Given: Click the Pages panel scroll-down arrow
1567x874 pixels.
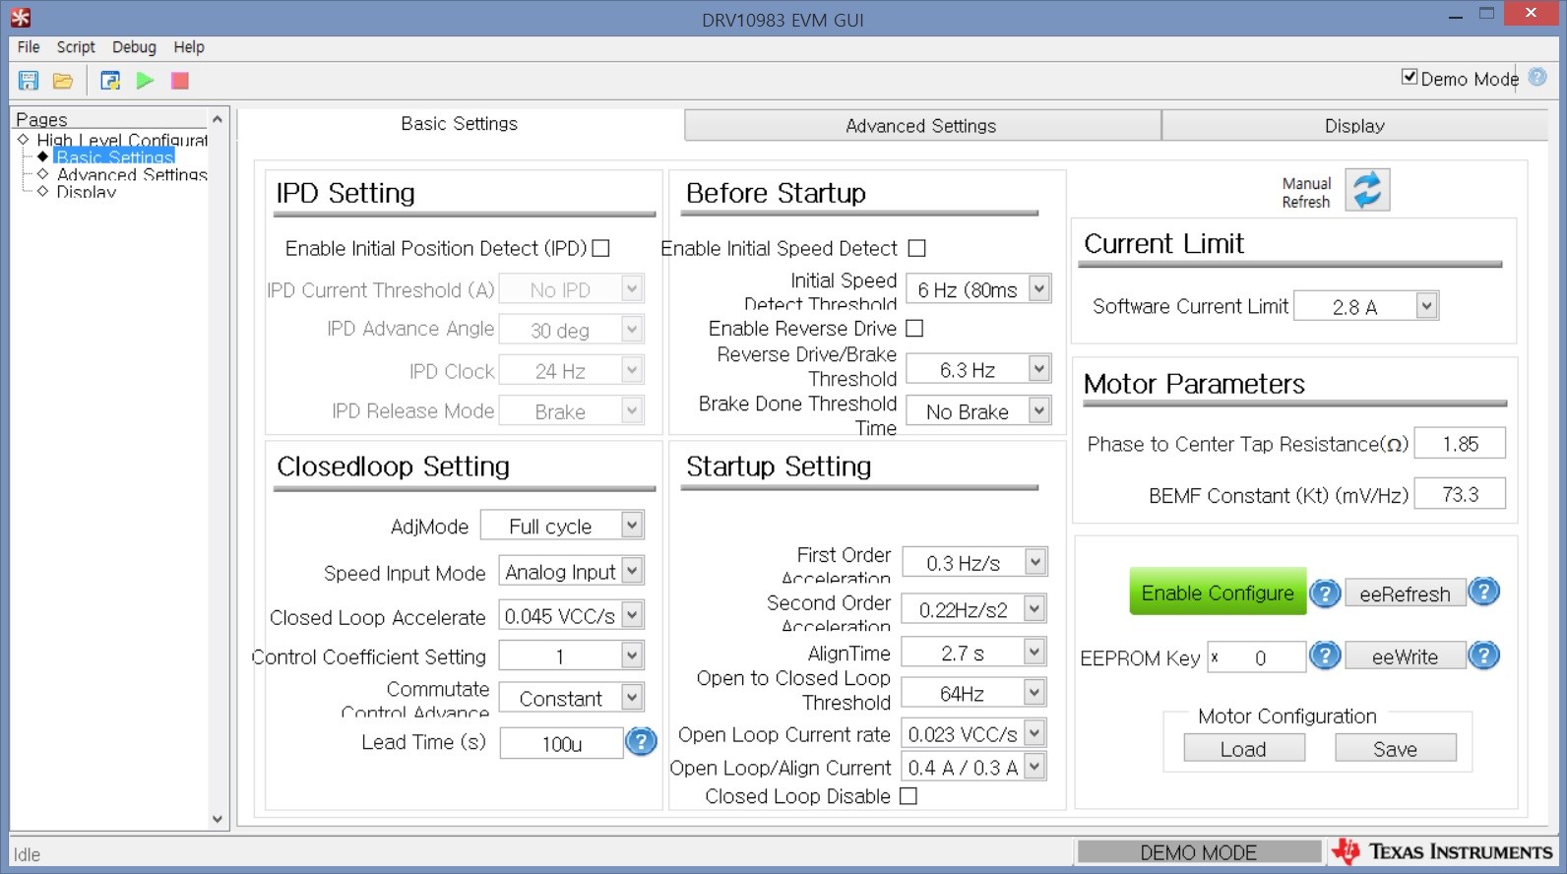Looking at the screenshot, I should [218, 819].
